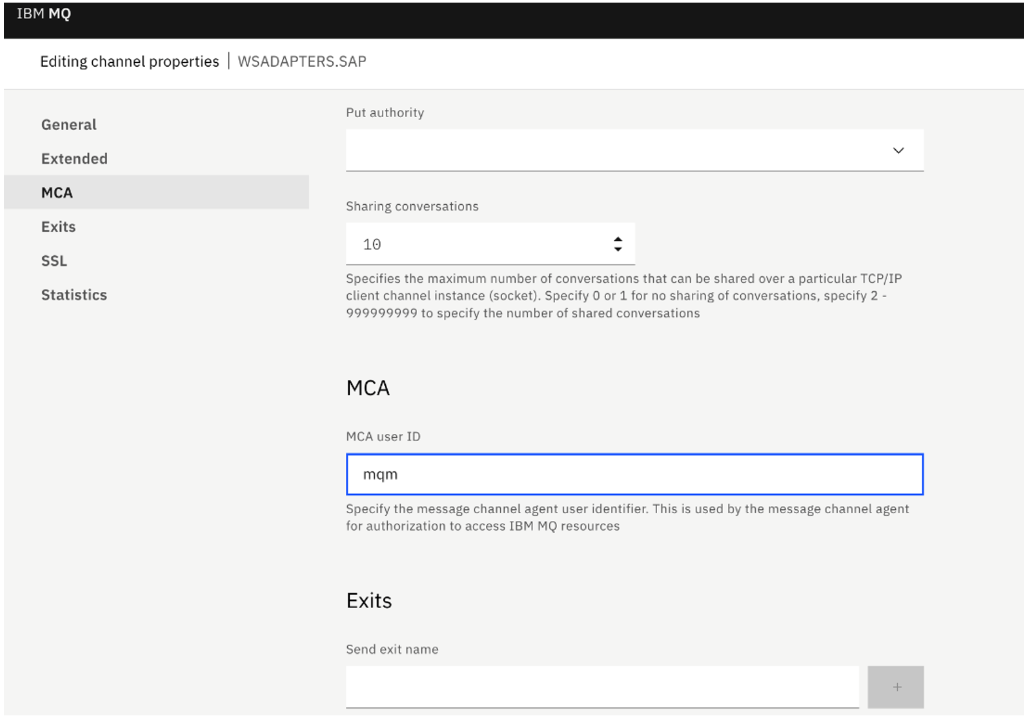The width and height of the screenshot is (1024, 716).
Task: Open the Extended channel settings
Action: tap(74, 158)
